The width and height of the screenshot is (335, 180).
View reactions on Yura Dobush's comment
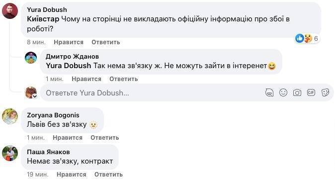click(307, 38)
